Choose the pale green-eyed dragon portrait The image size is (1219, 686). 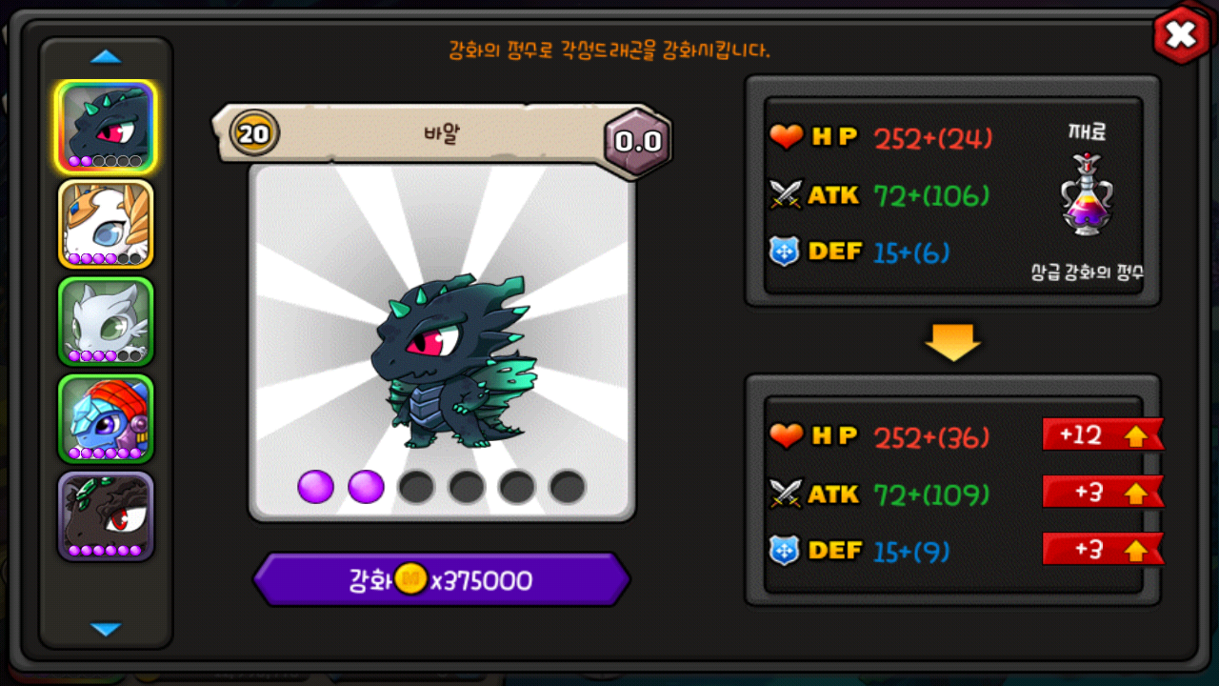pyautogui.click(x=106, y=321)
